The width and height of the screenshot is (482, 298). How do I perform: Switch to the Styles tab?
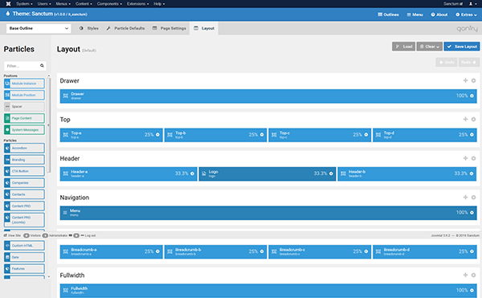(x=89, y=28)
